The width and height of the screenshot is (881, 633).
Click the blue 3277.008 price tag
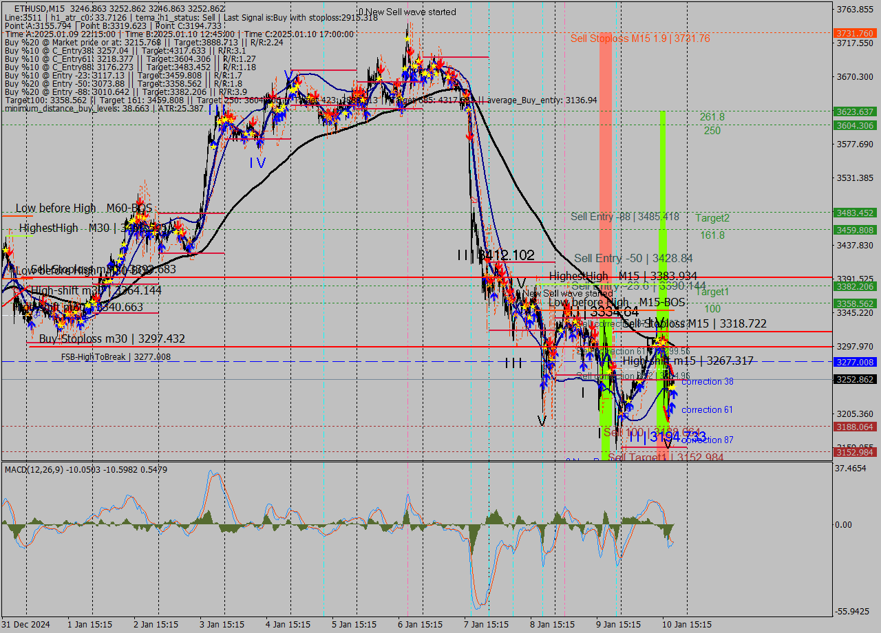pyautogui.click(x=854, y=362)
